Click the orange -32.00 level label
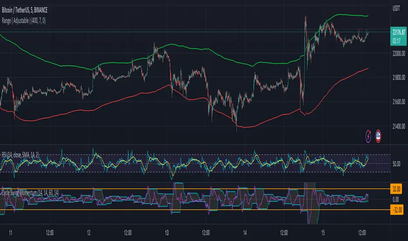408x241 pixels. pos(397,210)
